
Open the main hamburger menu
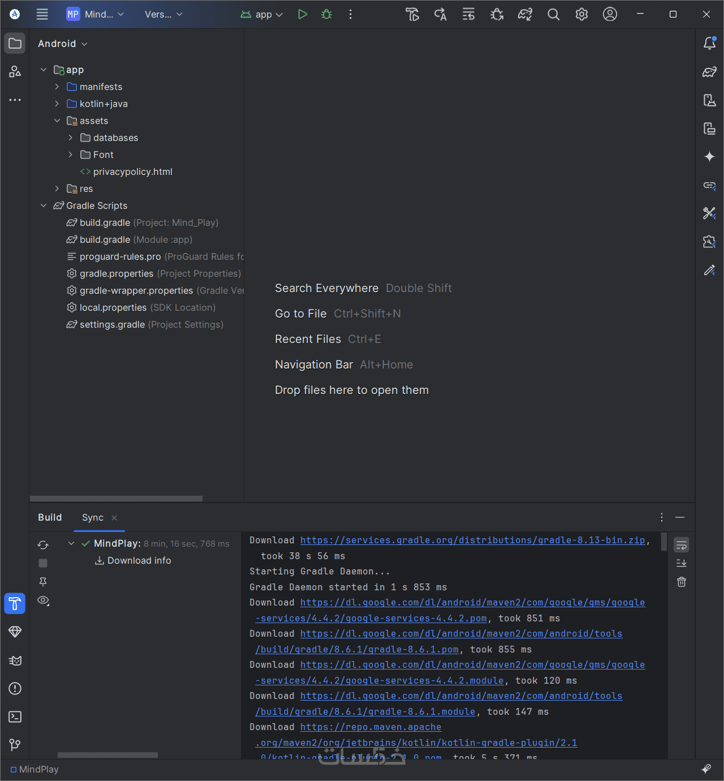coord(42,14)
